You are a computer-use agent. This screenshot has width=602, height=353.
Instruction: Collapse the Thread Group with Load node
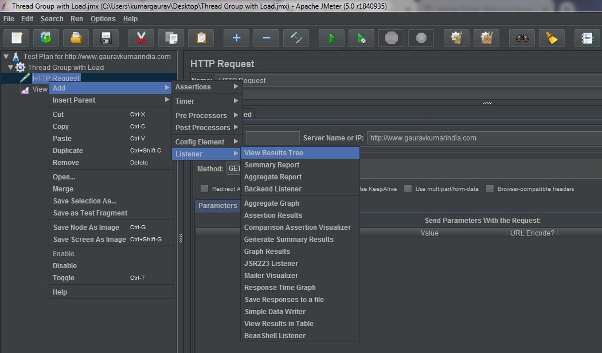[10, 67]
